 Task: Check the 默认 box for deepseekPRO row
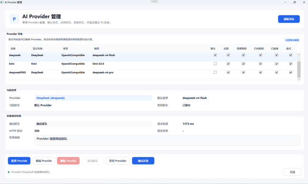click(x=215, y=72)
